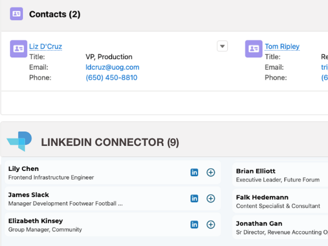Viewport: 328px width, 246px height.
Task: Click Liz D'Cruz contact card icon
Action: click(x=18, y=49)
